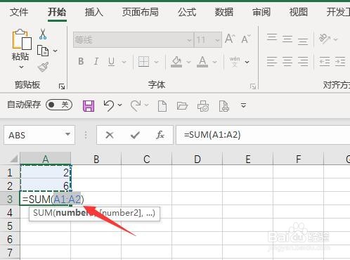The width and height of the screenshot is (350, 260).
Task: Click the Select All corner triangle
Action: coord(14,159)
